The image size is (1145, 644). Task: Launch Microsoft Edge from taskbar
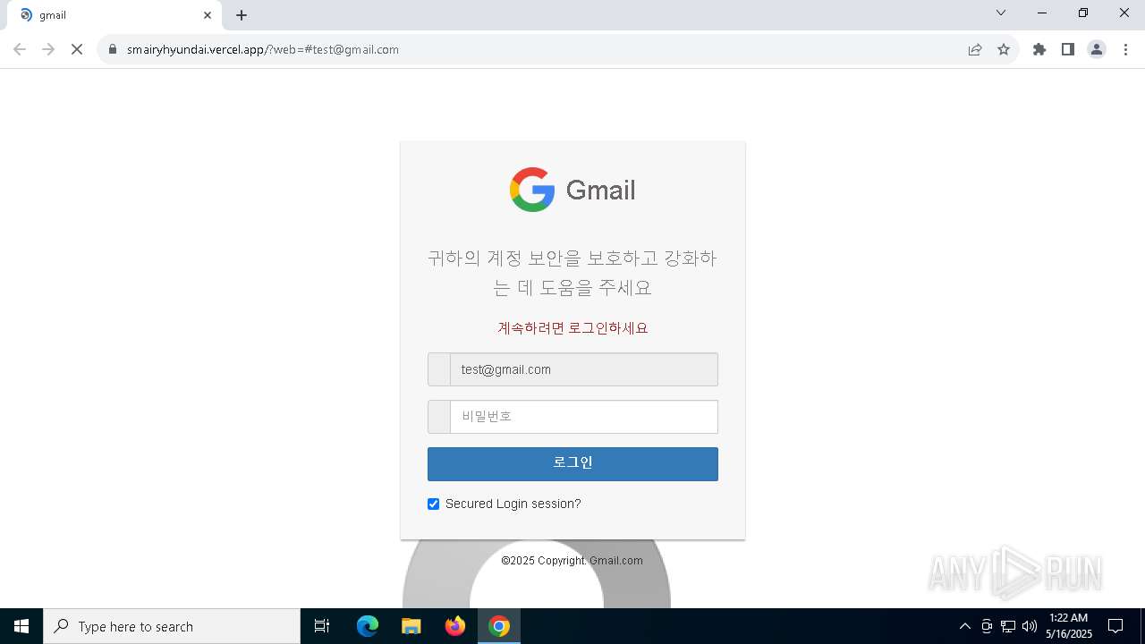coord(368,626)
